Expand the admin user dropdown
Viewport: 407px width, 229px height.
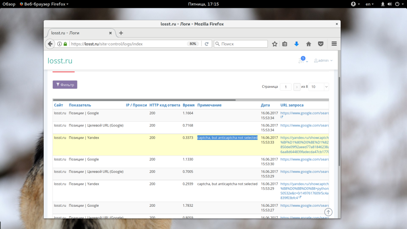coord(323,60)
